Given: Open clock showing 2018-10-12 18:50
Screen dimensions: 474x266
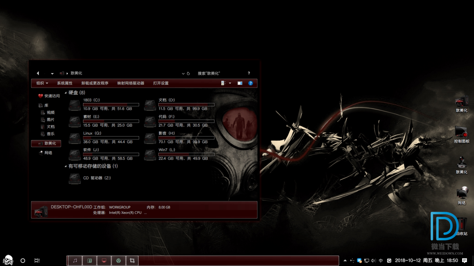Looking at the screenshot, I should click(x=427, y=260).
